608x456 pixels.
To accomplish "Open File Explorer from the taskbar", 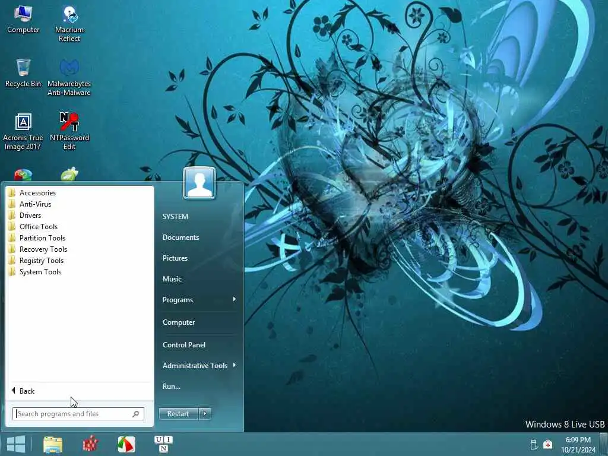I will [53, 444].
